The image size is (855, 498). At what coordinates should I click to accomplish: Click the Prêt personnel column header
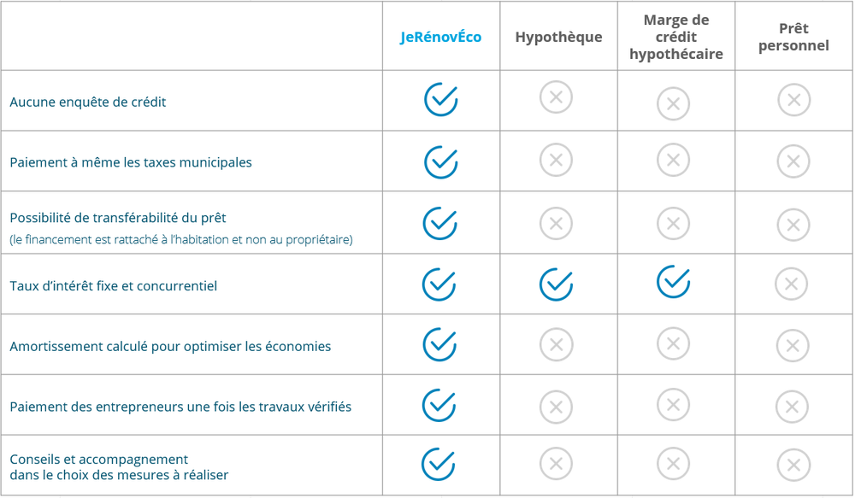(793, 38)
